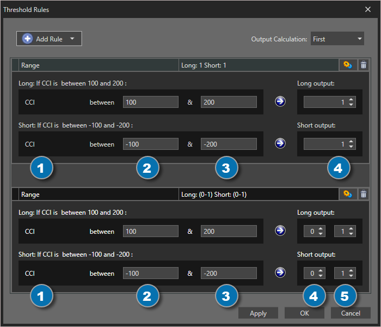Decrease second rule's Short output maximum 1
This screenshot has width=381, height=327.
351,276
